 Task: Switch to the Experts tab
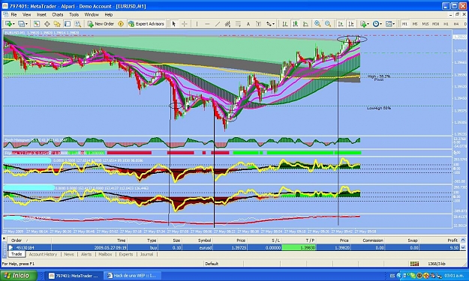126,255
